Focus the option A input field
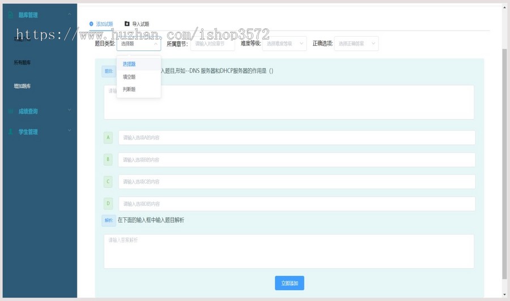 tap(296, 138)
